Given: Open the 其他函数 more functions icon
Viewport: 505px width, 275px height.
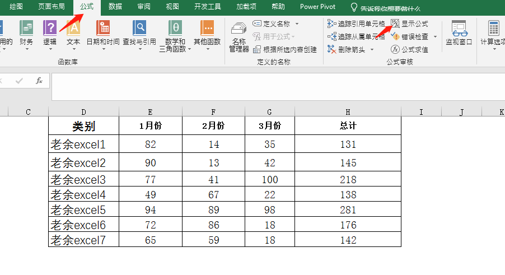Looking at the screenshot, I should tap(207, 29).
